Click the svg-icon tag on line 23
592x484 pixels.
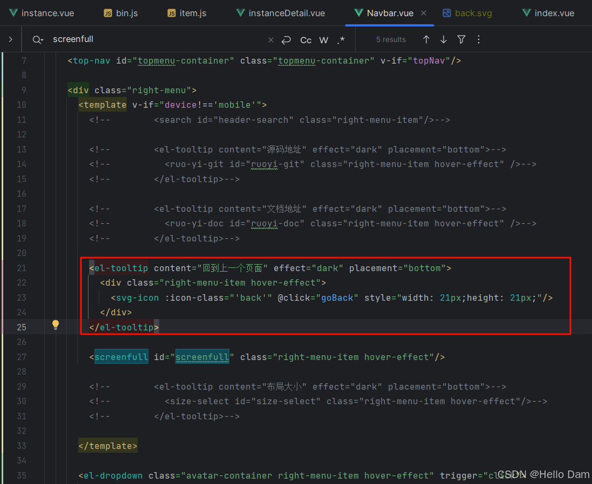pos(135,298)
